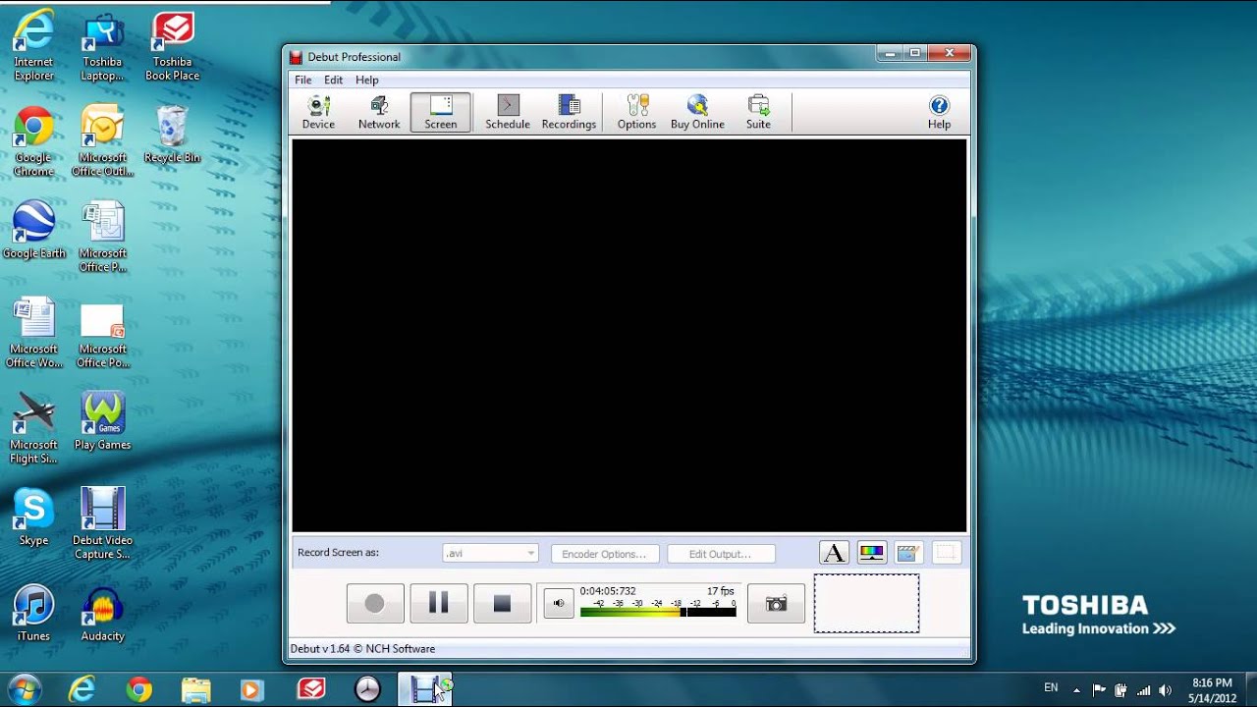Open Chrome from the taskbar
This screenshot has width=1257, height=707.
click(x=138, y=690)
